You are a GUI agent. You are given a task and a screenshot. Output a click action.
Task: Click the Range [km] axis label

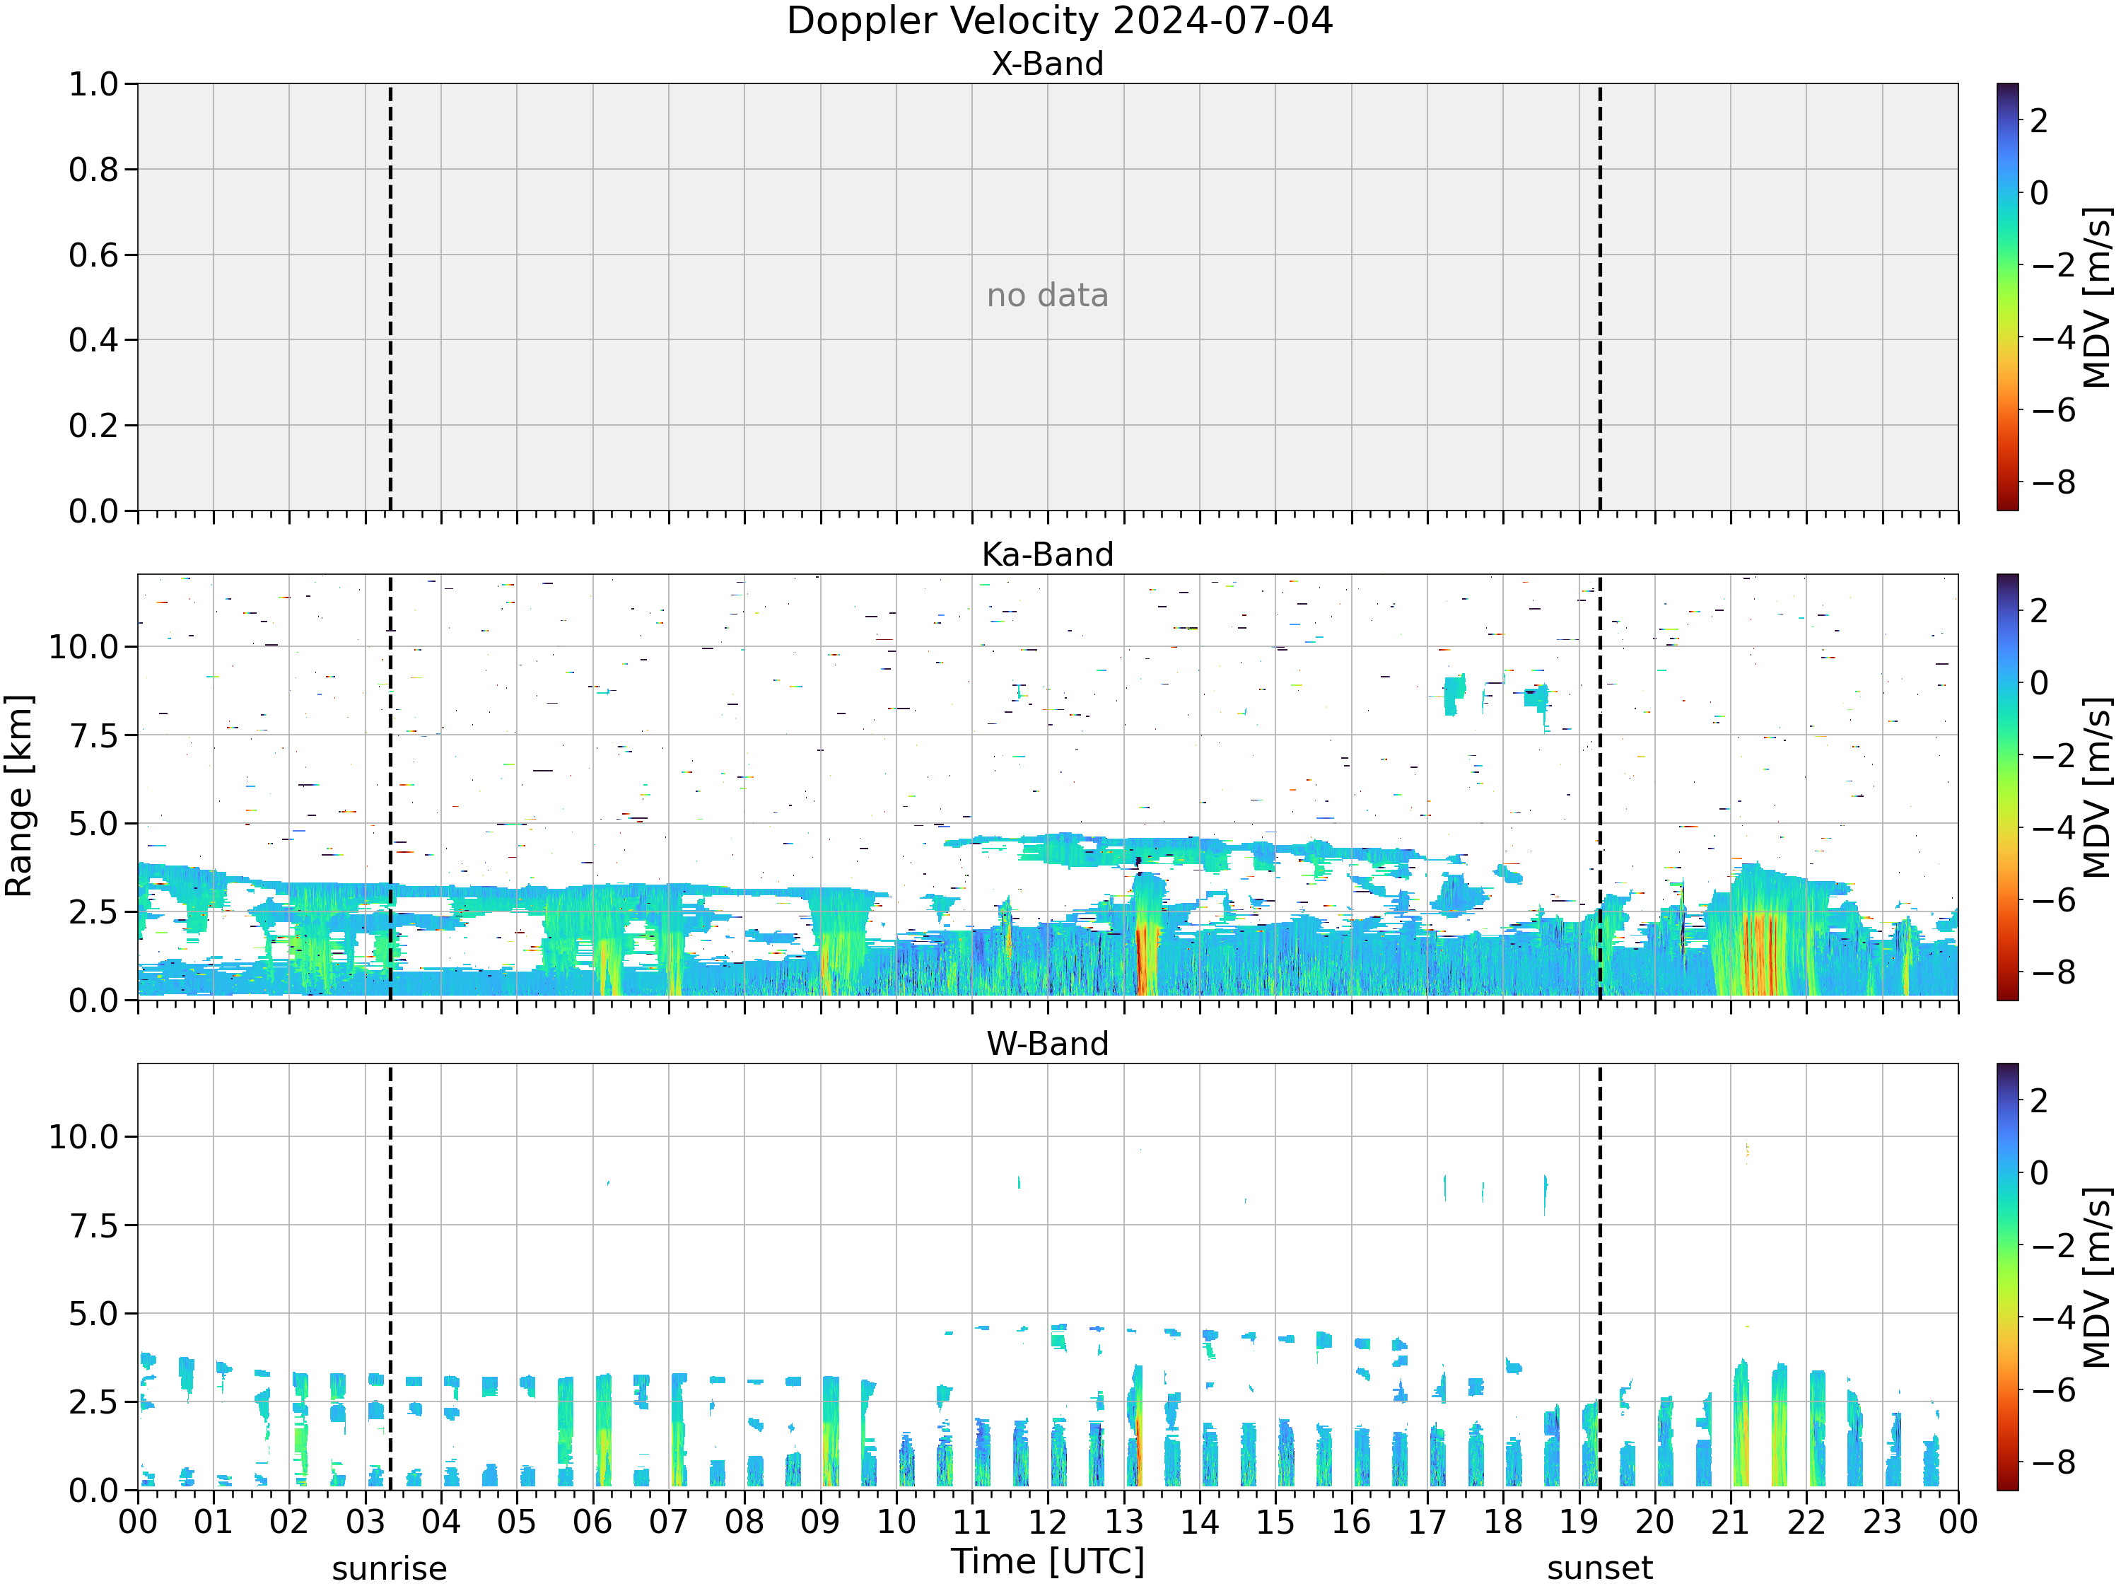point(19,796)
